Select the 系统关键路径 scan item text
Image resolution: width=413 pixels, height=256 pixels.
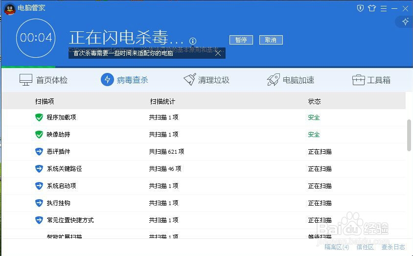(x=64, y=169)
